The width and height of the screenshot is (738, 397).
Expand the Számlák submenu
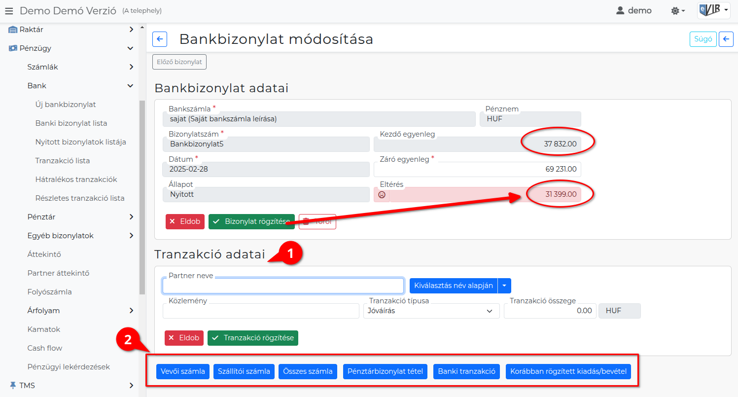point(131,67)
